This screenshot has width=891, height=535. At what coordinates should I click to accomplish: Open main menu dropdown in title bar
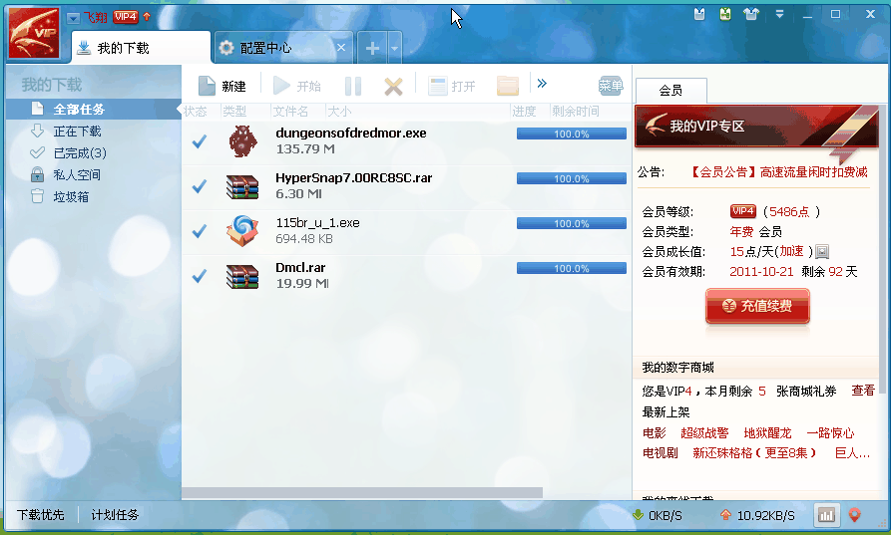tap(779, 14)
